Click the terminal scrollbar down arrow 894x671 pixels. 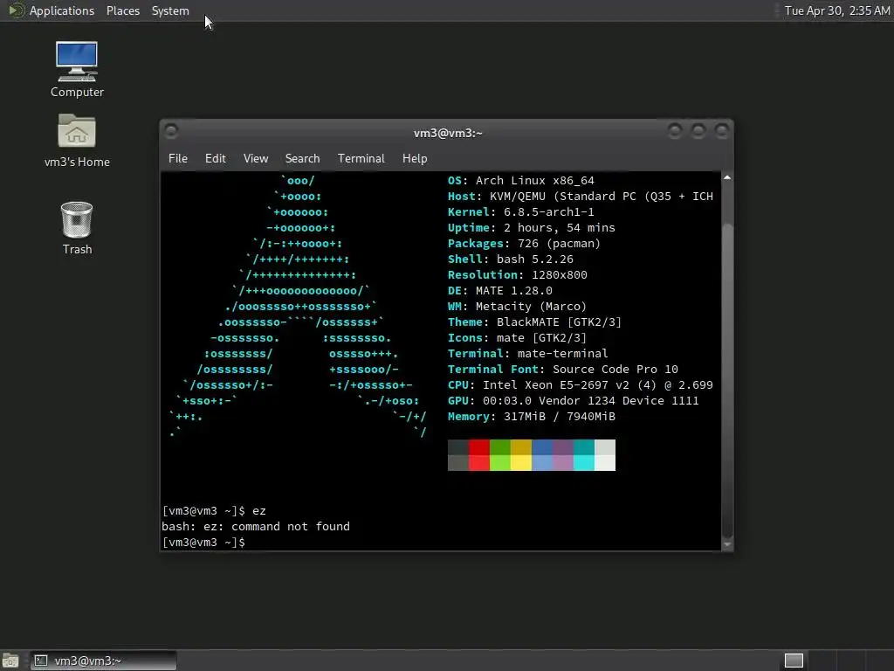[727, 545]
